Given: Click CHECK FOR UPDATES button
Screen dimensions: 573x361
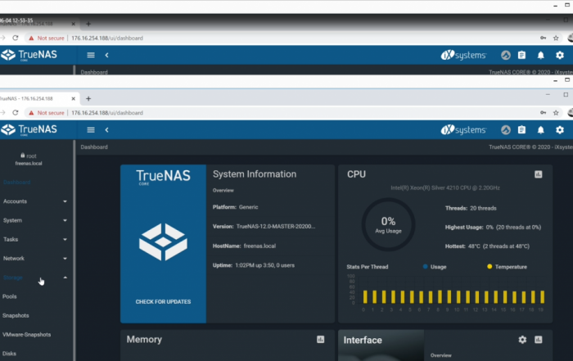Looking at the screenshot, I should 163,302.
